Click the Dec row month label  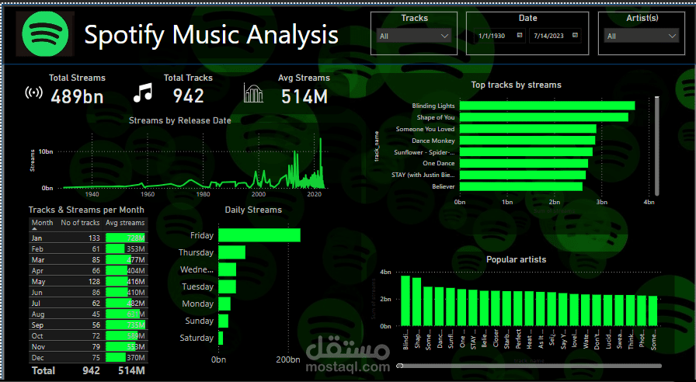(x=37, y=358)
